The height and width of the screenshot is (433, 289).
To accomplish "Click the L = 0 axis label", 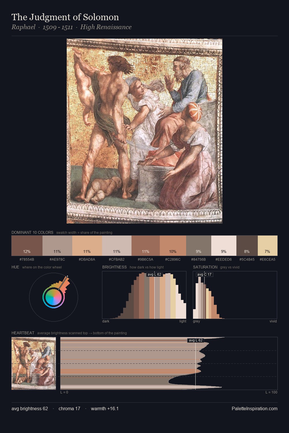I will pyautogui.click(x=64, y=392).
